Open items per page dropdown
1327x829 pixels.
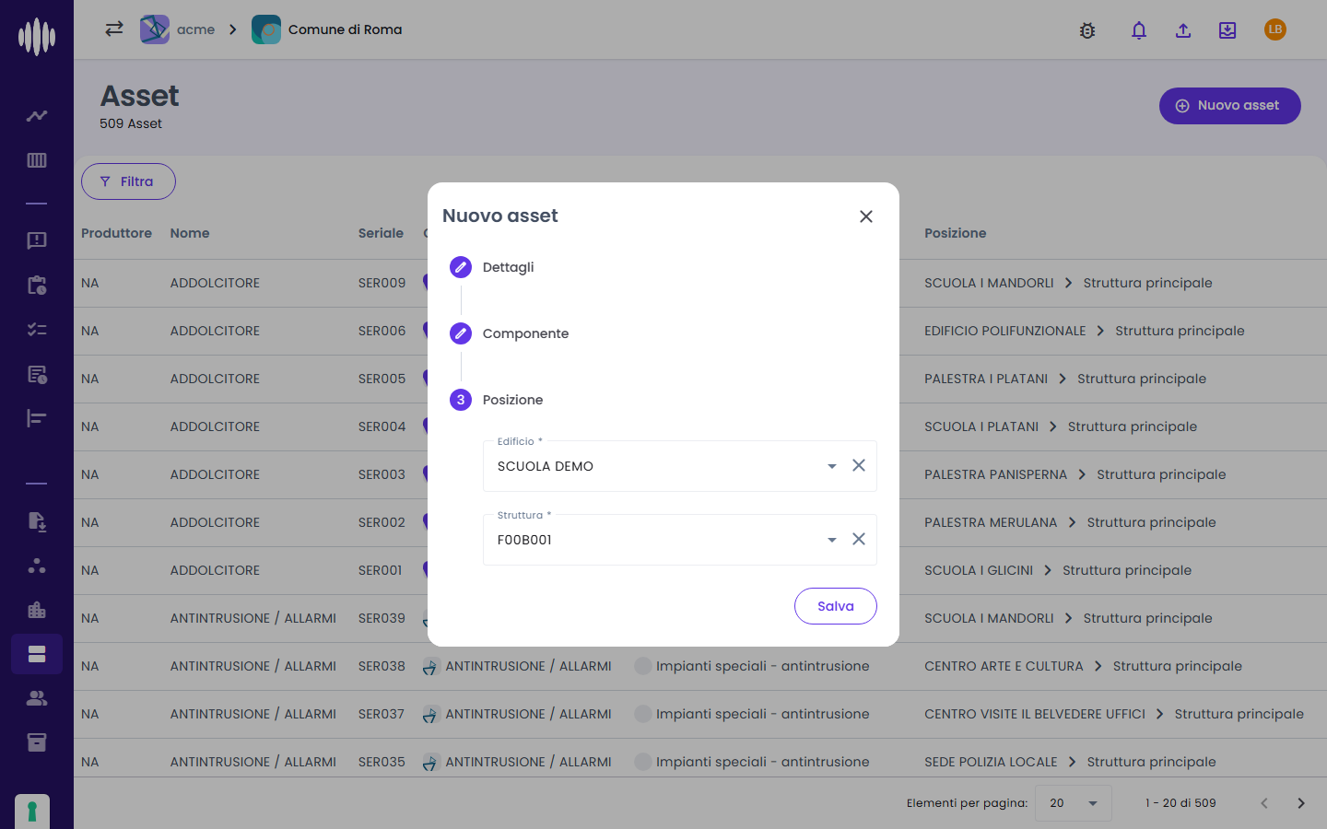pos(1074,803)
